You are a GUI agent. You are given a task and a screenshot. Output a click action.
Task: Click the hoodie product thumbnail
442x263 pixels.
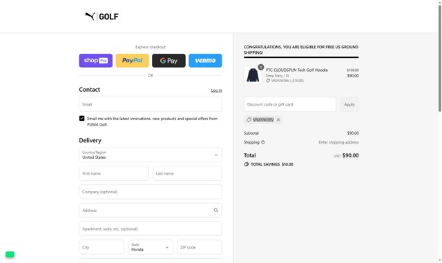(253, 75)
